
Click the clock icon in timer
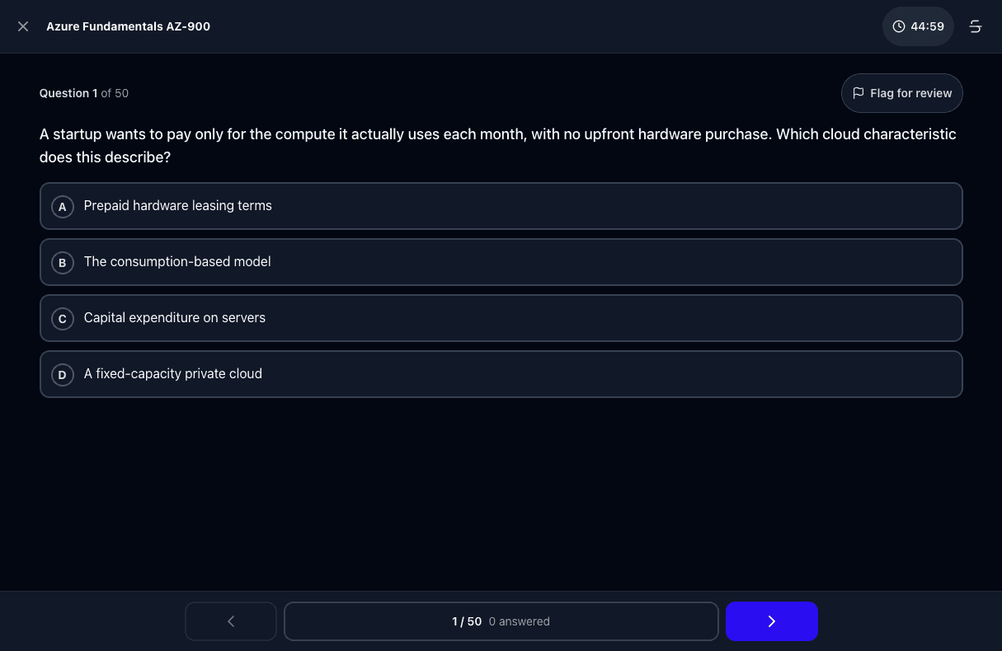pyautogui.click(x=899, y=26)
